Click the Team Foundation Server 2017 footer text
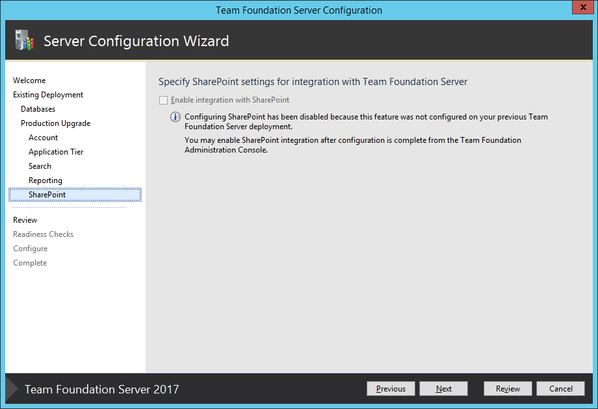The width and height of the screenshot is (598, 409). point(102,389)
